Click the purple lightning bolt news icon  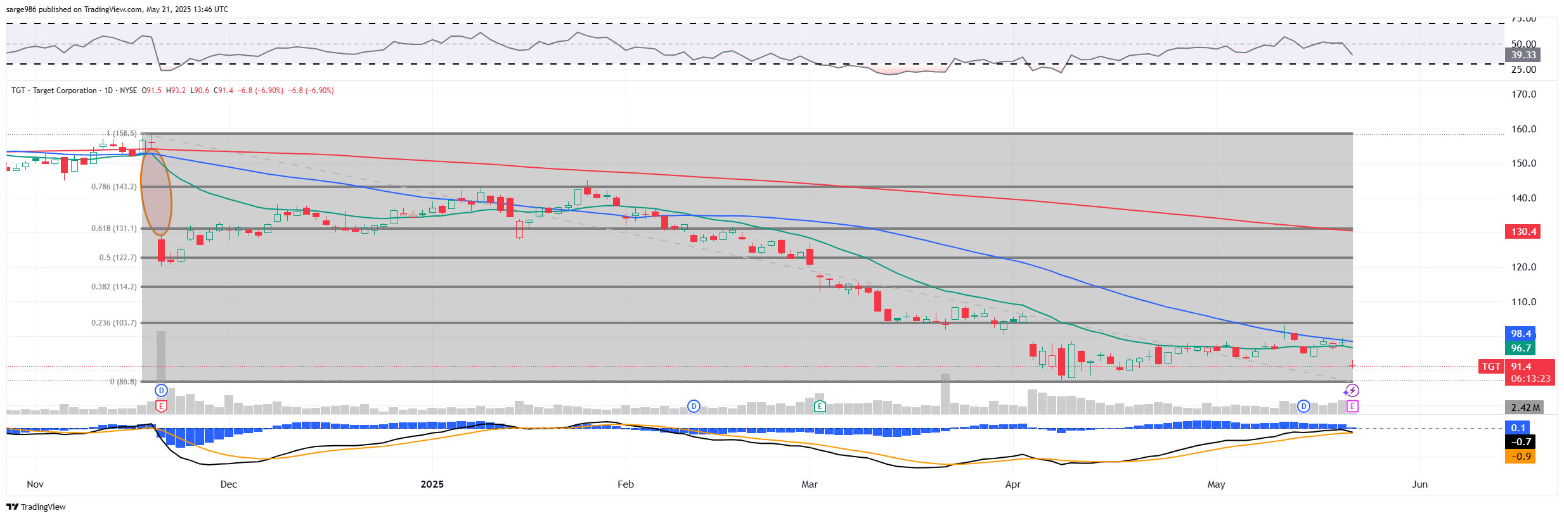[1352, 391]
